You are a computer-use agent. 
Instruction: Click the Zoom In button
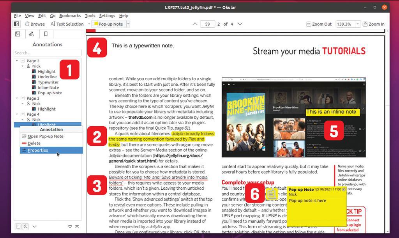[374, 24]
